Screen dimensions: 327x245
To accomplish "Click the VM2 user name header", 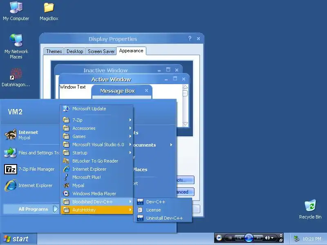I will point(15,112).
